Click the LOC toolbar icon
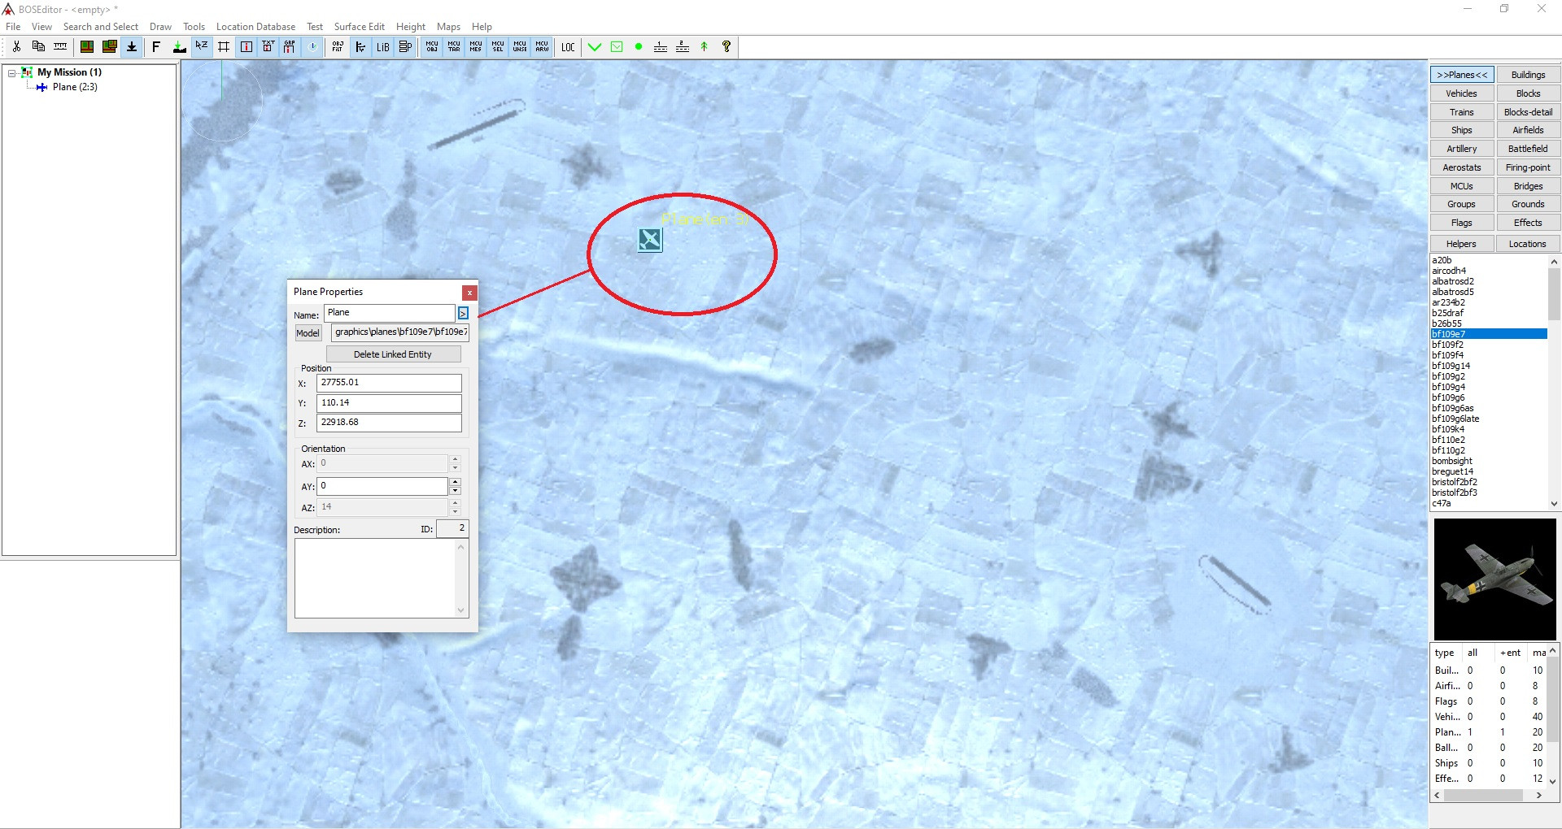The width and height of the screenshot is (1562, 829). 568,46
